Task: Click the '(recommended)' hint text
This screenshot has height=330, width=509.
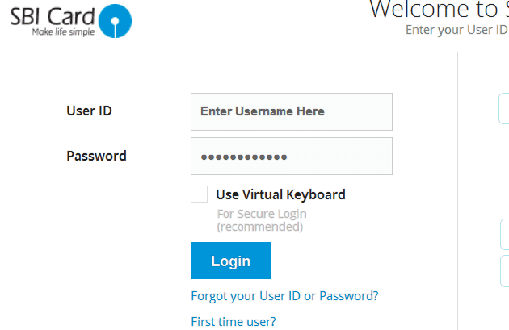Action: (260, 227)
